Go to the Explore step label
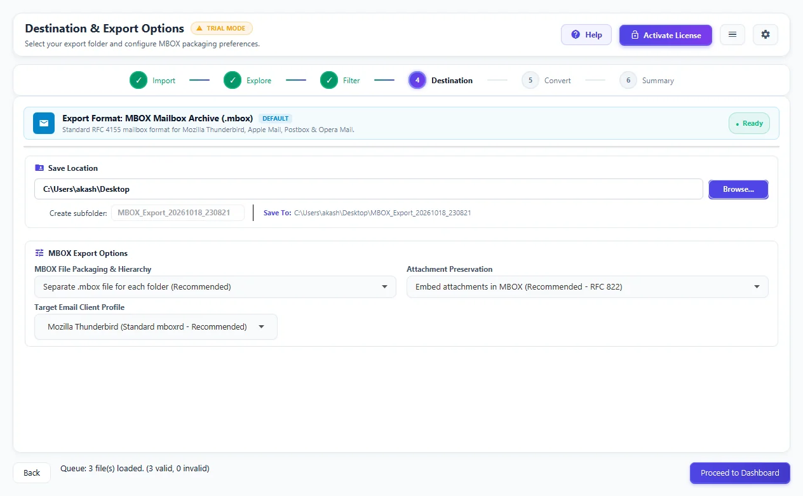The image size is (803, 496). pyautogui.click(x=259, y=81)
